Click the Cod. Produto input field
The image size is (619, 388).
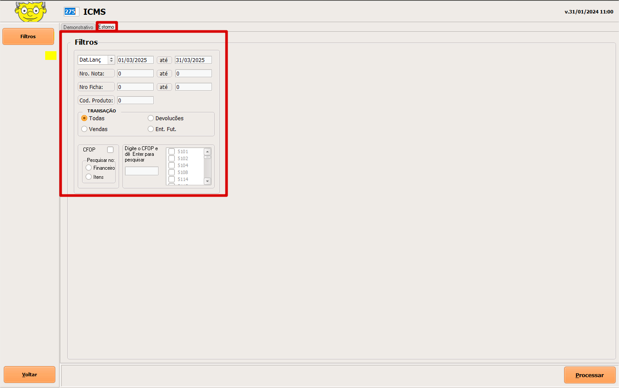pos(135,100)
